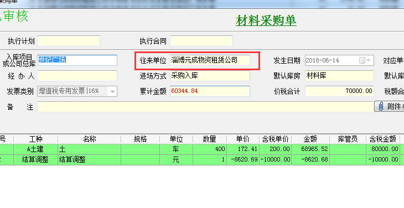Screen dimensions: 404x208
Task: Select the unit price cell -8620.69
Action: (243, 160)
